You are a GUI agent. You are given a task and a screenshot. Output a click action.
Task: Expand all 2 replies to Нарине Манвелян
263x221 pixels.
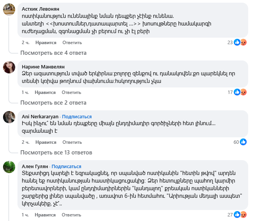click(54, 102)
